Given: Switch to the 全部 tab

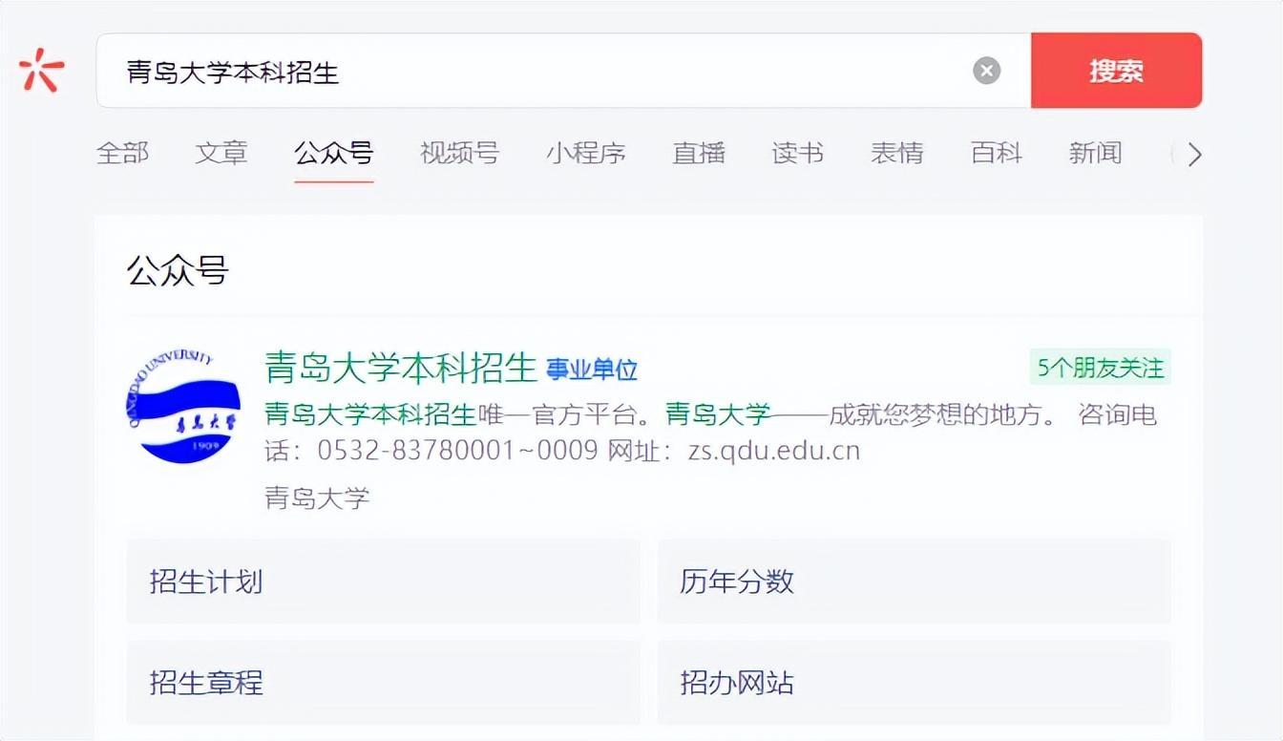Looking at the screenshot, I should click(124, 153).
